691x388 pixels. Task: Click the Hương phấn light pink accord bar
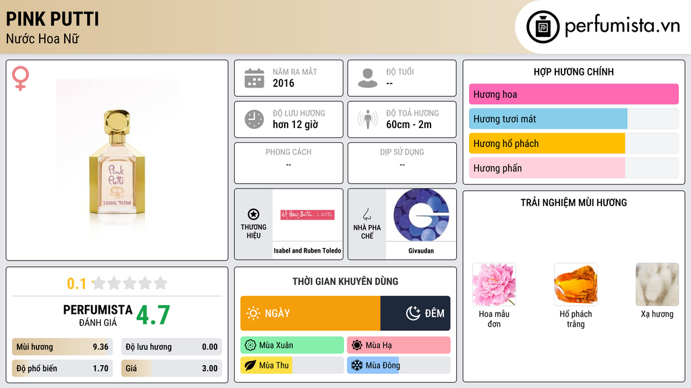click(x=574, y=168)
